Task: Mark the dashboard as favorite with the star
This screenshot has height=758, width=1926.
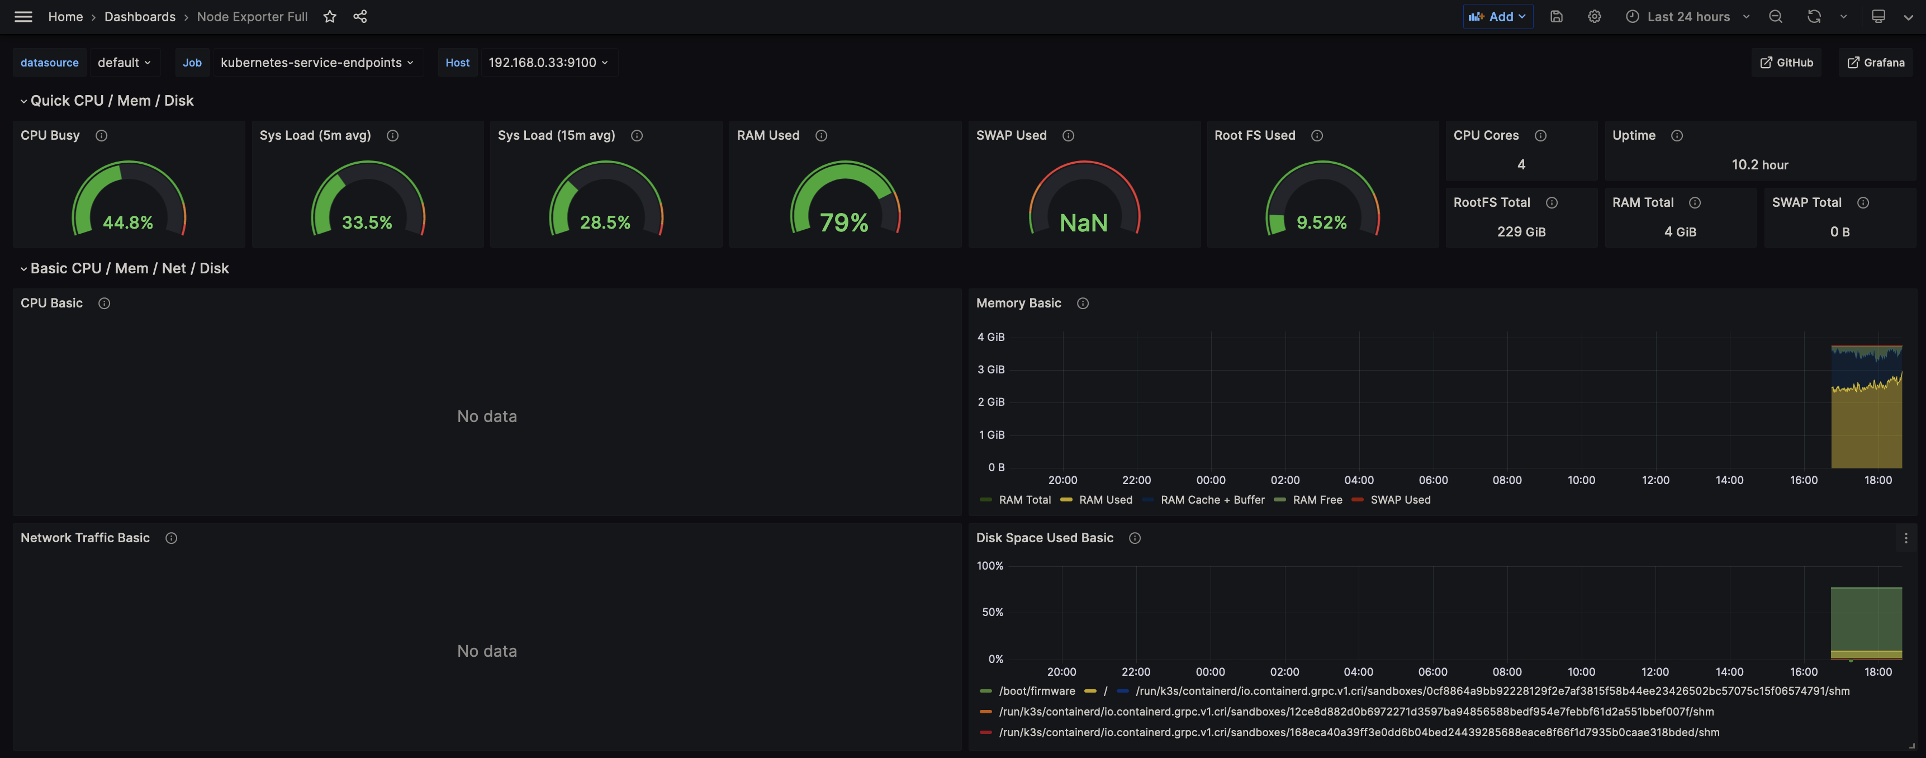Action: 329,16
